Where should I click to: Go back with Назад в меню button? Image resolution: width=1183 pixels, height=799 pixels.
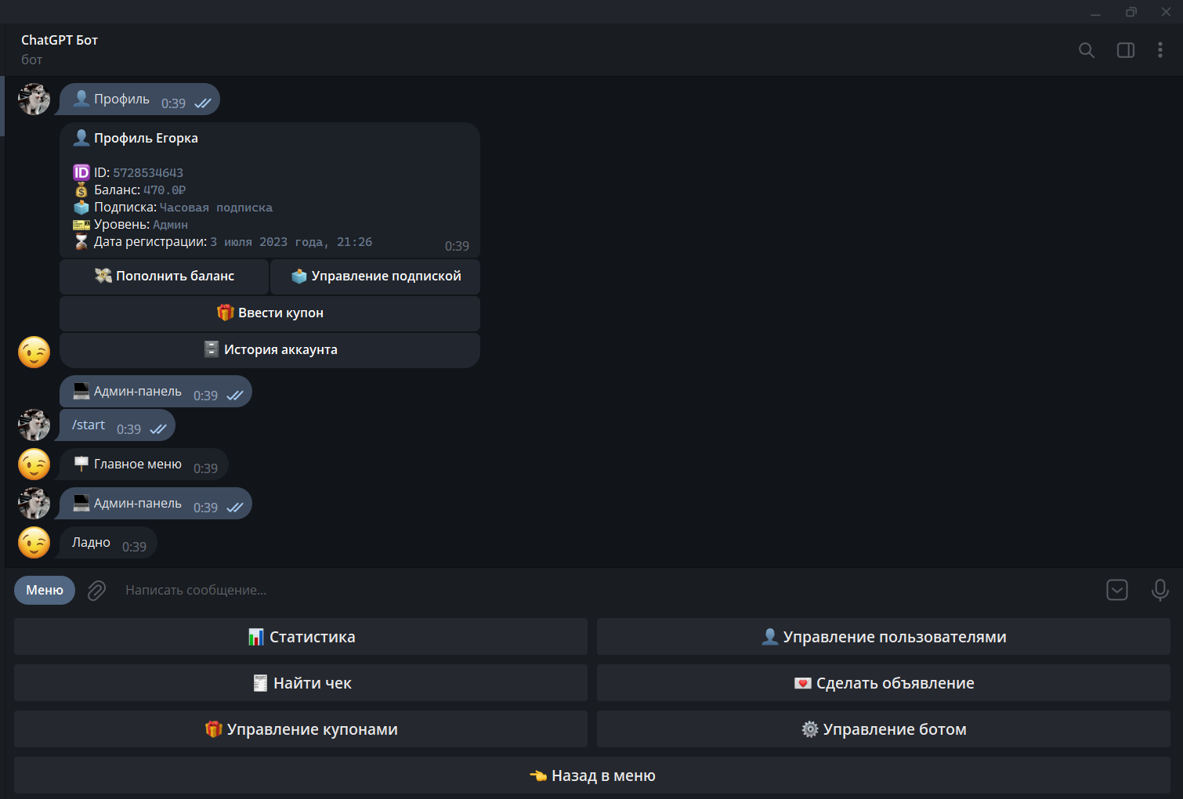[592, 775]
